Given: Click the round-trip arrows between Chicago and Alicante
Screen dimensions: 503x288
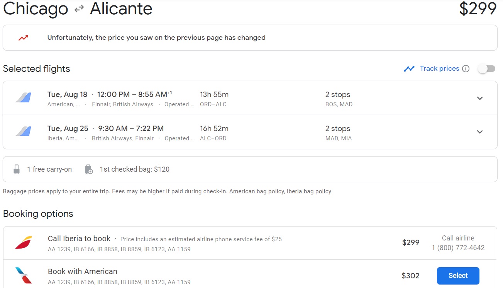Looking at the screenshot, I should [x=79, y=9].
